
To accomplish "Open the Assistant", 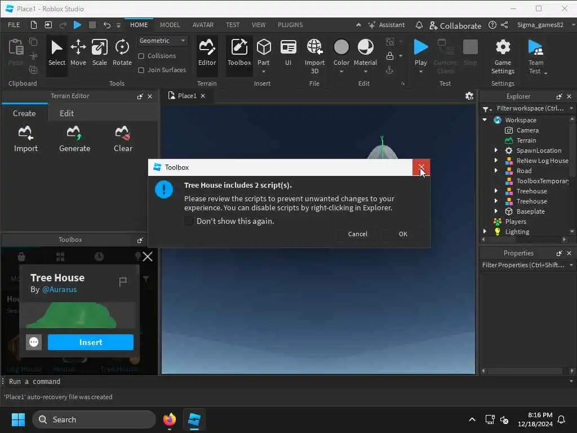I will pos(387,25).
